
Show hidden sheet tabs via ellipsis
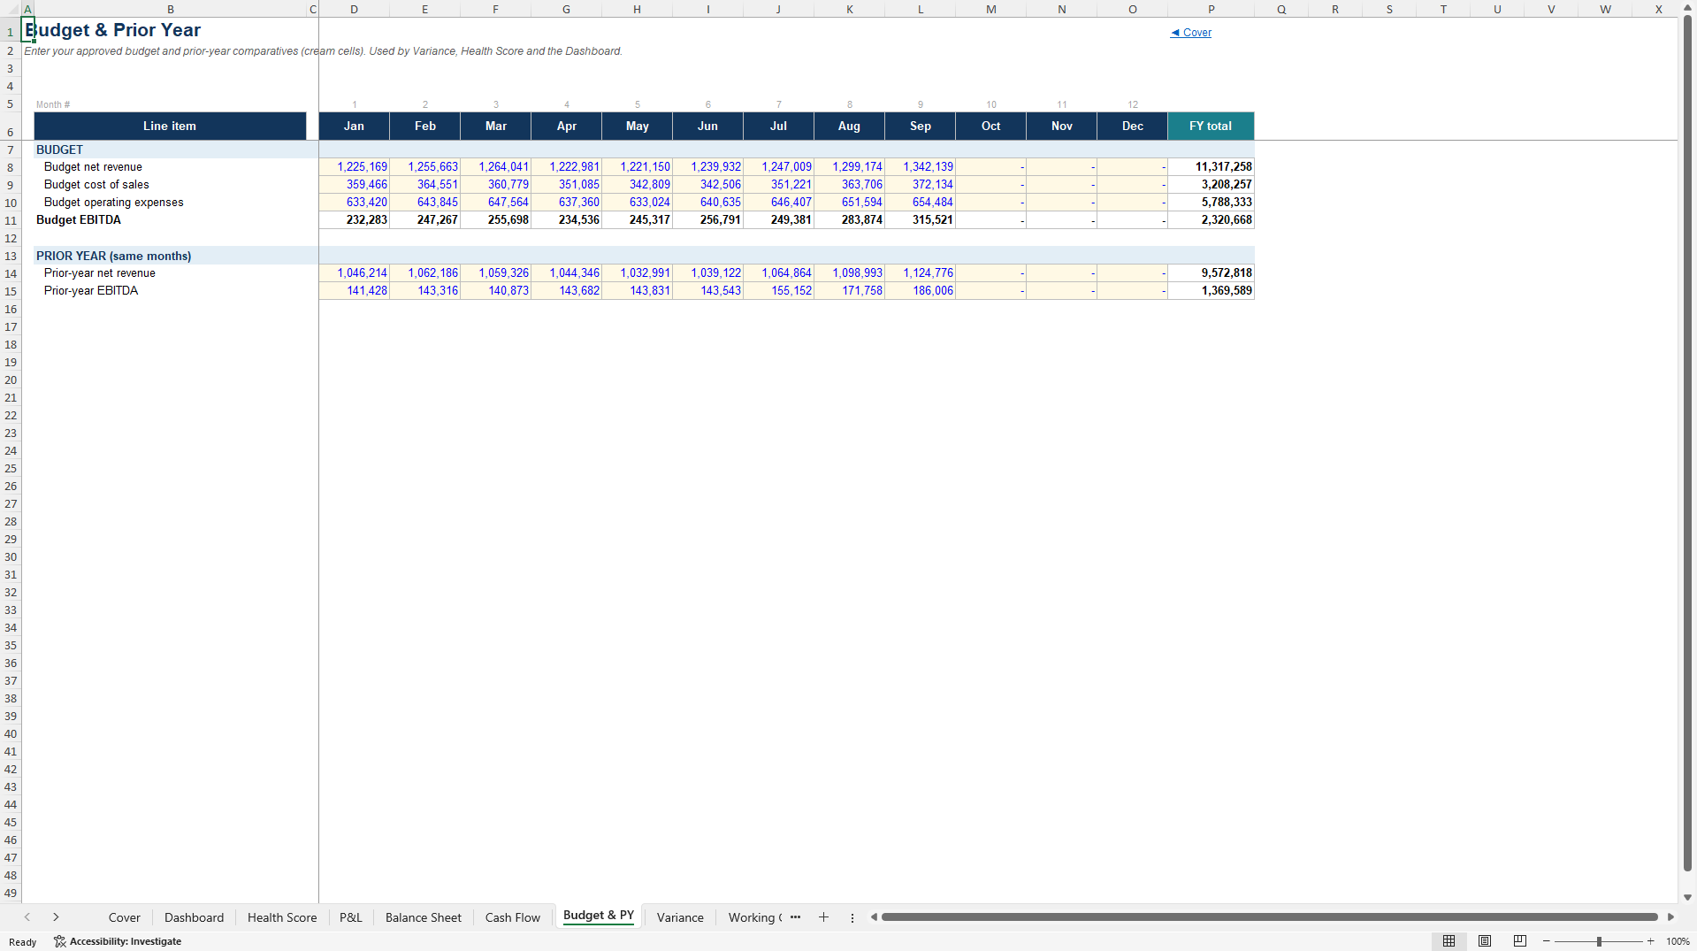pos(795,917)
